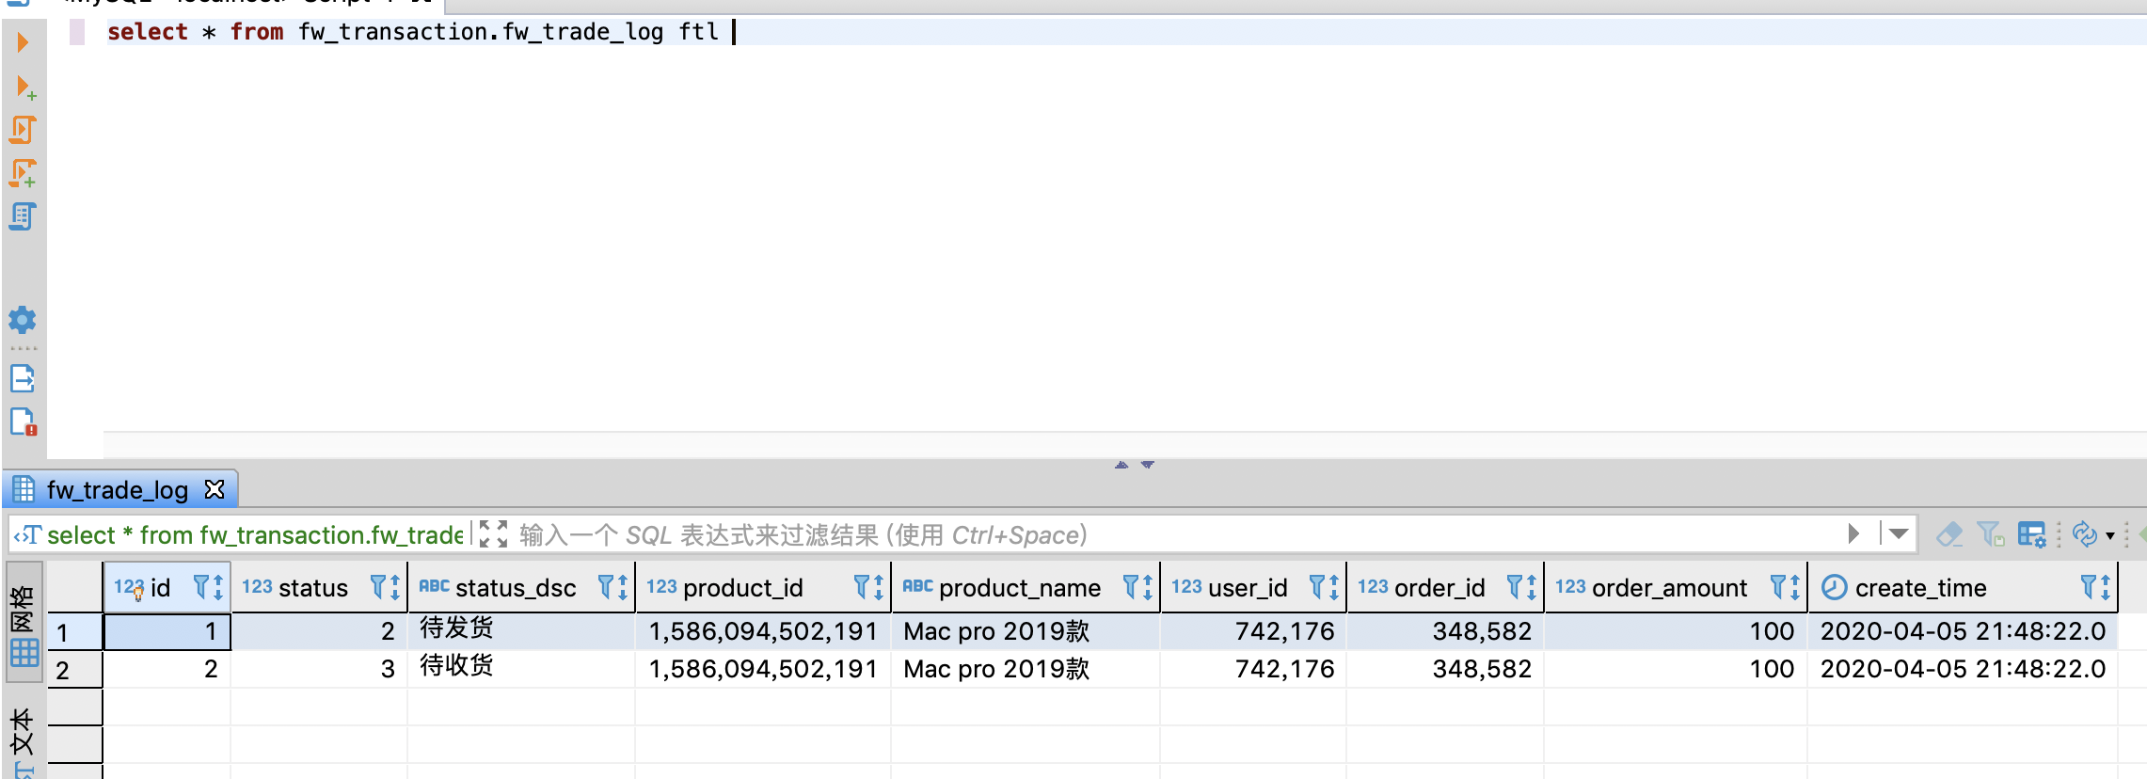Sort by the order_id column
This screenshot has height=779, width=2147.
pos(1532,587)
